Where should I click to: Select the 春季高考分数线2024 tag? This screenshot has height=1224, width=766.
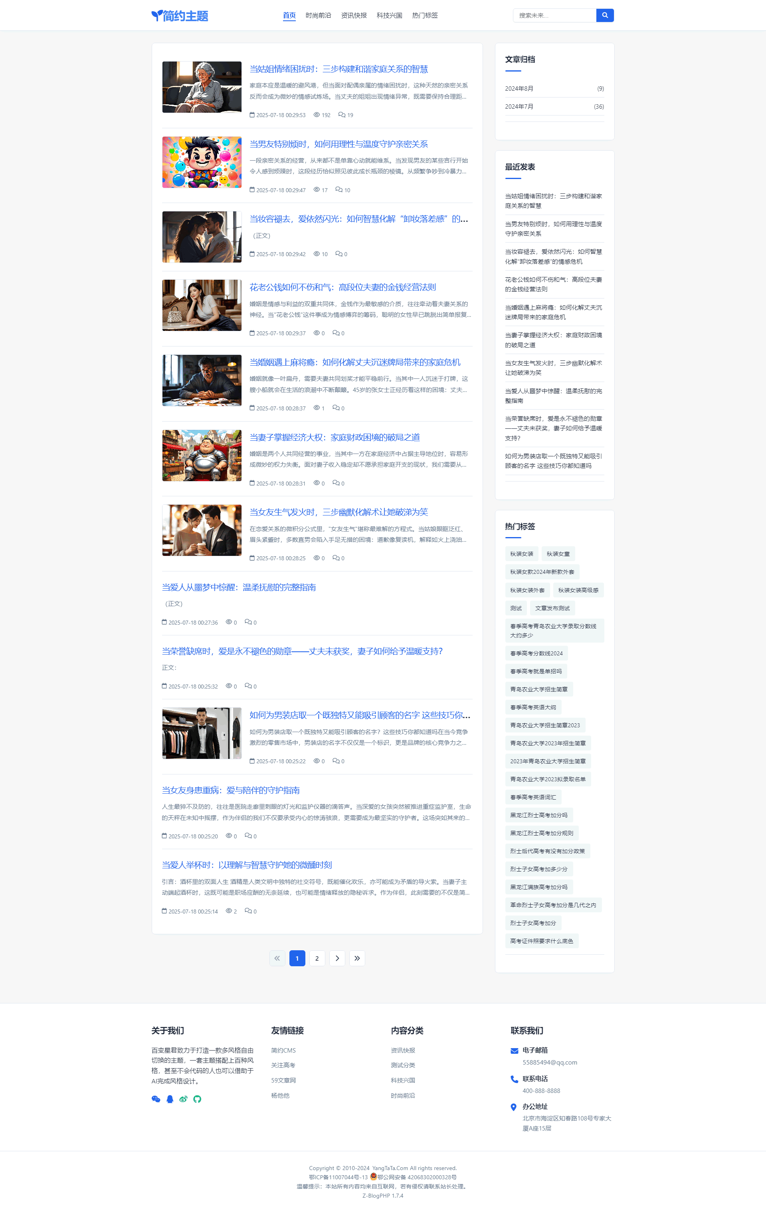point(536,653)
